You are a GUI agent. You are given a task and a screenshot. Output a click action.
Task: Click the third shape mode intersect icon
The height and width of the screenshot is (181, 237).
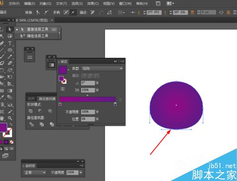[x=50, y=111]
